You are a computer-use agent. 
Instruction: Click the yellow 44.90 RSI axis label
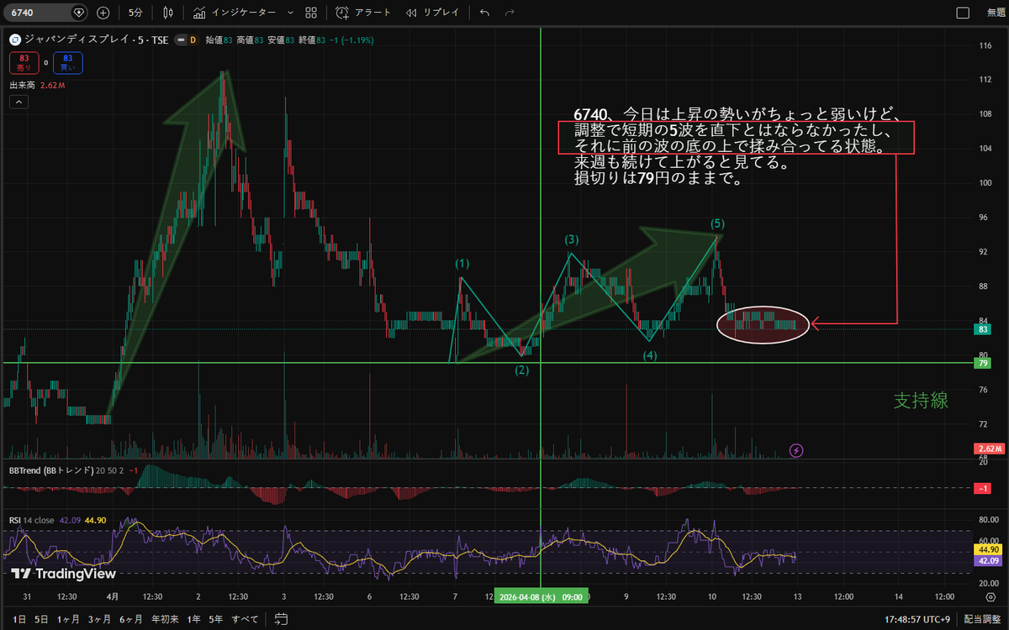[986, 550]
